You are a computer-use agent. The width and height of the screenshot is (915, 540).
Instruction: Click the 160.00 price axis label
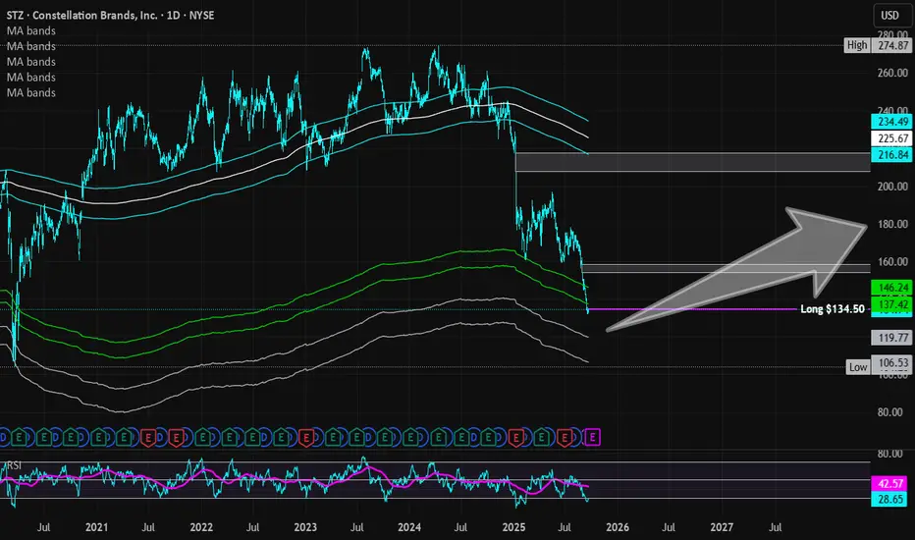(x=892, y=262)
